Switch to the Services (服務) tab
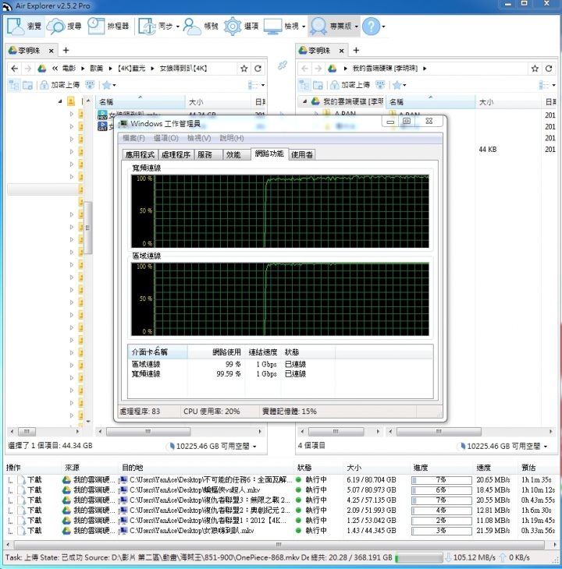This screenshot has width=562, height=569. tap(208, 155)
